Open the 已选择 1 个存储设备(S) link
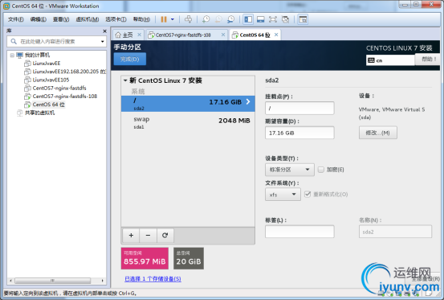The image size is (444, 300). [153, 279]
